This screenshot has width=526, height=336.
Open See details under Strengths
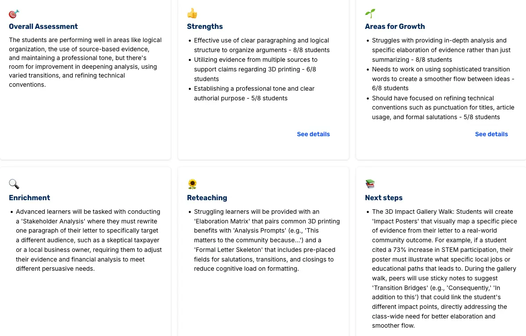(x=313, y=134)
